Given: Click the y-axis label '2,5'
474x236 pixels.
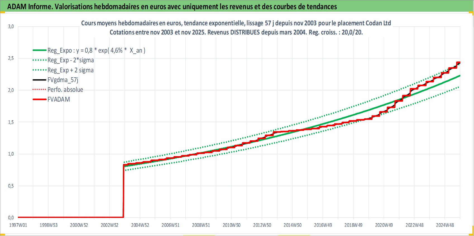Looking at the screenshot, I should [x=11, y=58].
